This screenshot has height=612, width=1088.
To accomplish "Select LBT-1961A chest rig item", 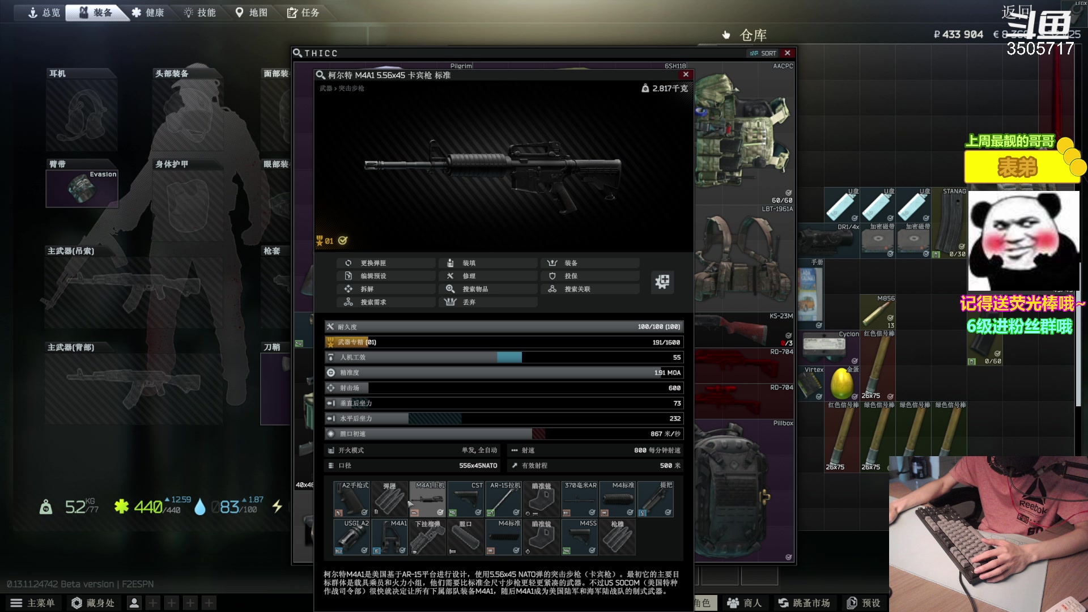I will (744, 258).
